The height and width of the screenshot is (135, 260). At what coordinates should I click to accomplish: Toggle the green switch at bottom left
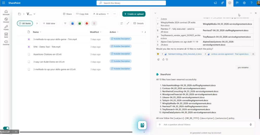tap(6, 128)
